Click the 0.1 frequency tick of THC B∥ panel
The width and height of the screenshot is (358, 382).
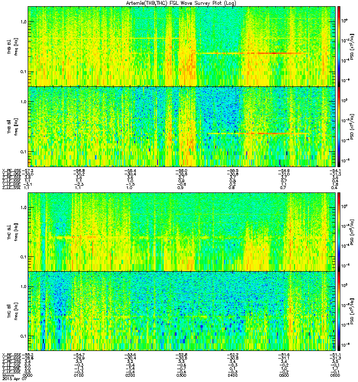point(23,336)
